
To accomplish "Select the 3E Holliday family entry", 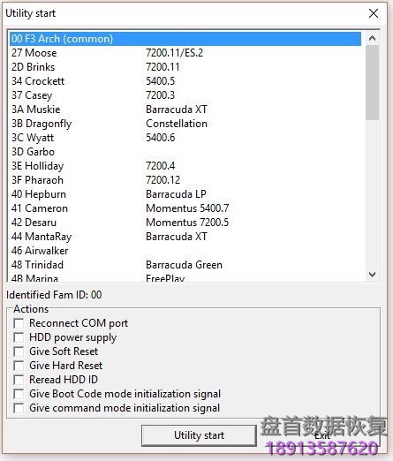I will (185, 166).
